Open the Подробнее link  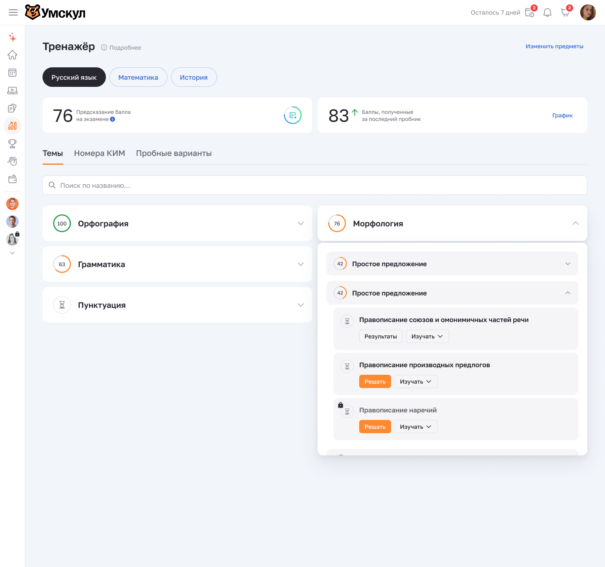click(x=125, y=47)
